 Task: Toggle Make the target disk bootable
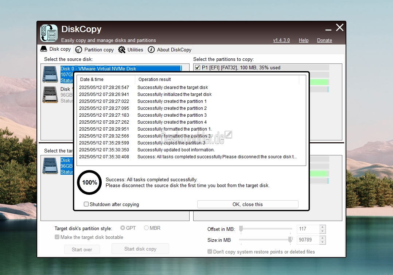click(57, 237)
